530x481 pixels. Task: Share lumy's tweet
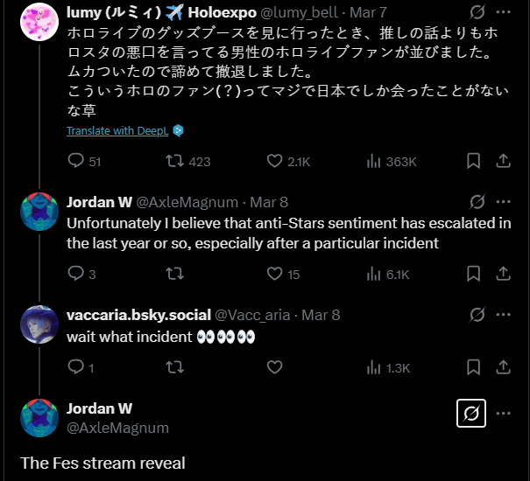coord(504,161)
